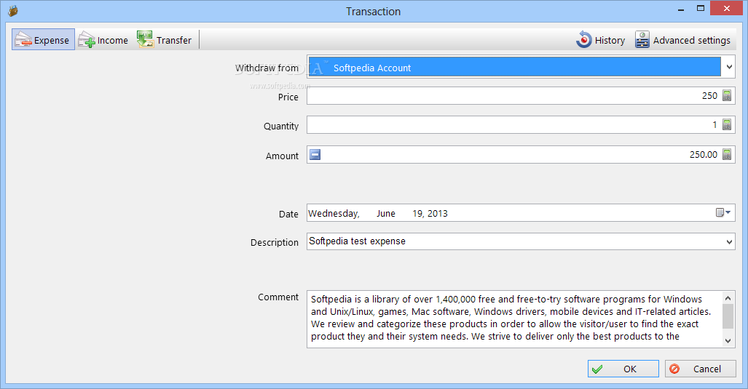Toggle the minus sign button in Amount

tap(315, 154)
